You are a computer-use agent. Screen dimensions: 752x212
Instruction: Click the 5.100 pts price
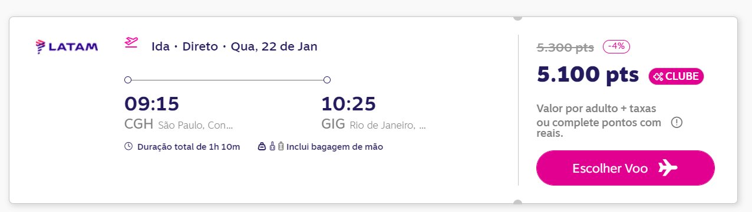coord(588,75)
